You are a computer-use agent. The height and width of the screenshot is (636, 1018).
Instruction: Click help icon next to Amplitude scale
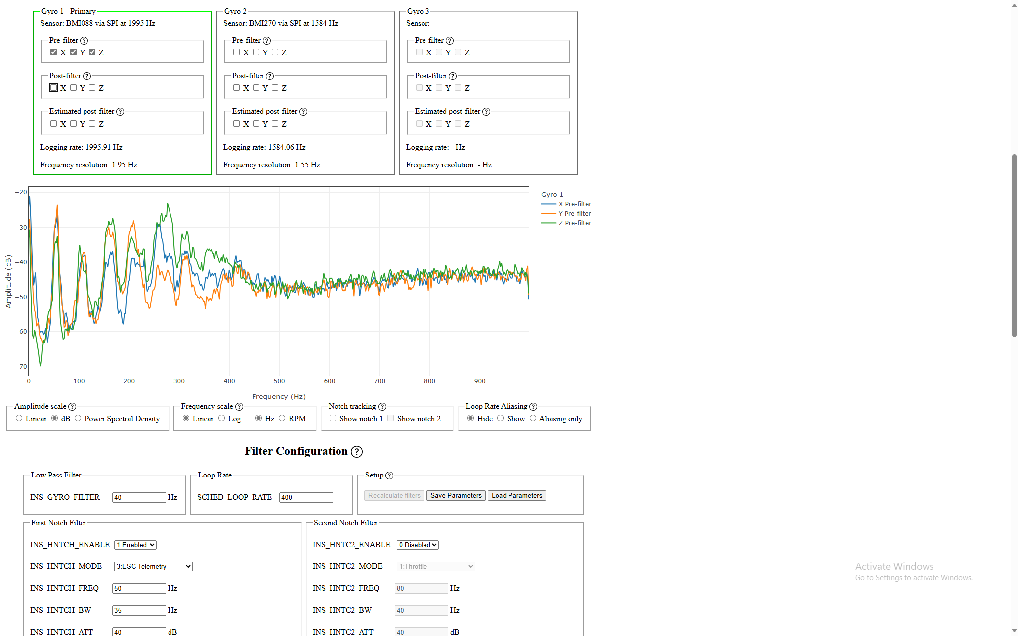click(x=72, y=407)
